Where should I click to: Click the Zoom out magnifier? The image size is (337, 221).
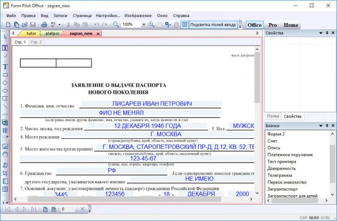point(116,25)
